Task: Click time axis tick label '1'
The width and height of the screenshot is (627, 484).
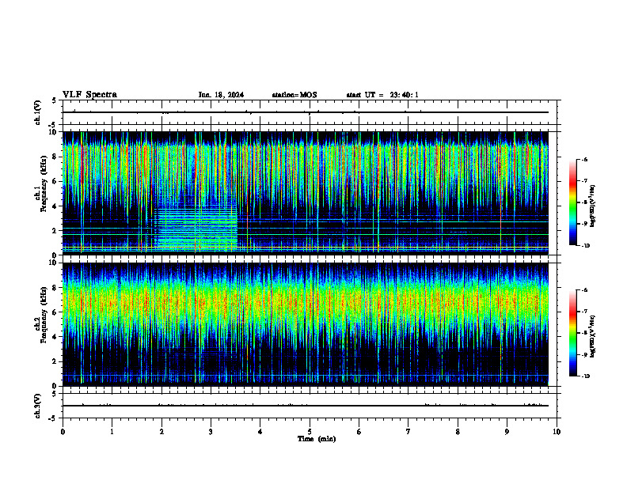Action: [112, 432]
